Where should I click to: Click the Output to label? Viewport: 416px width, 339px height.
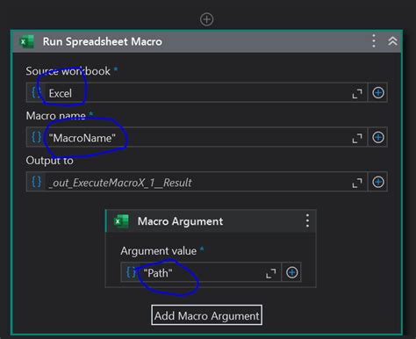point(49,161)
